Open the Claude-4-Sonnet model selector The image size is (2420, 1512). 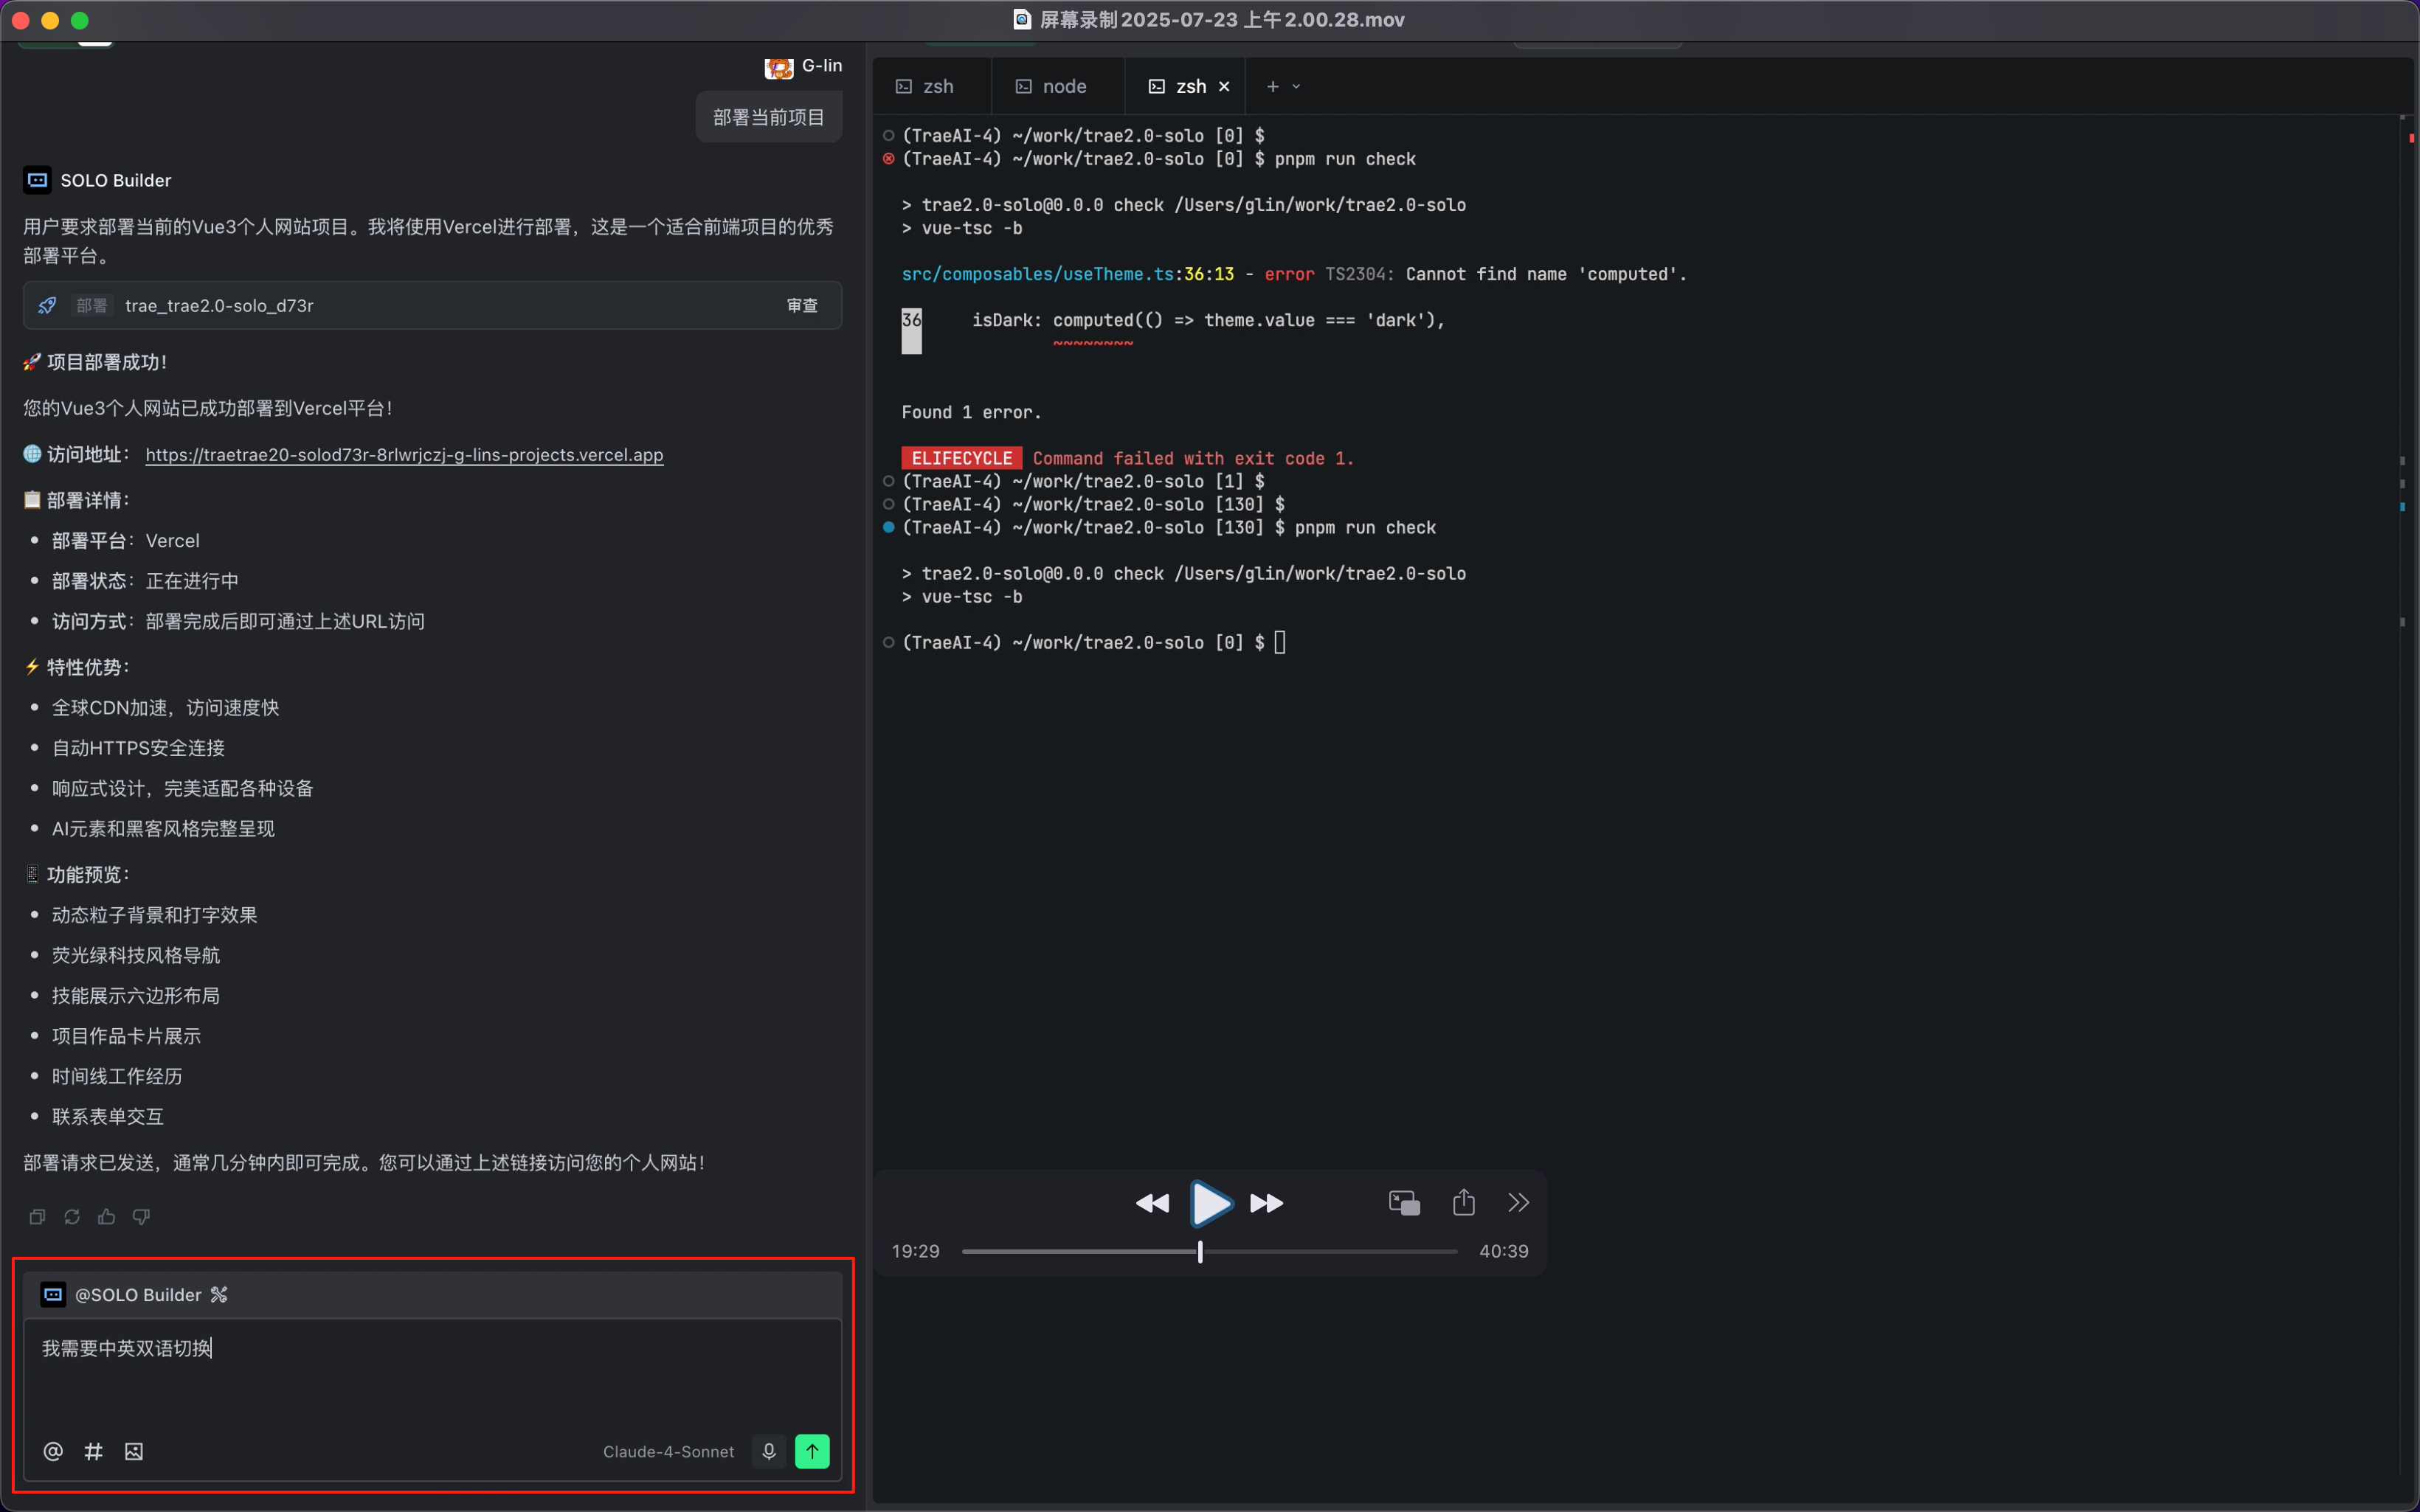tap(668, 1451)
